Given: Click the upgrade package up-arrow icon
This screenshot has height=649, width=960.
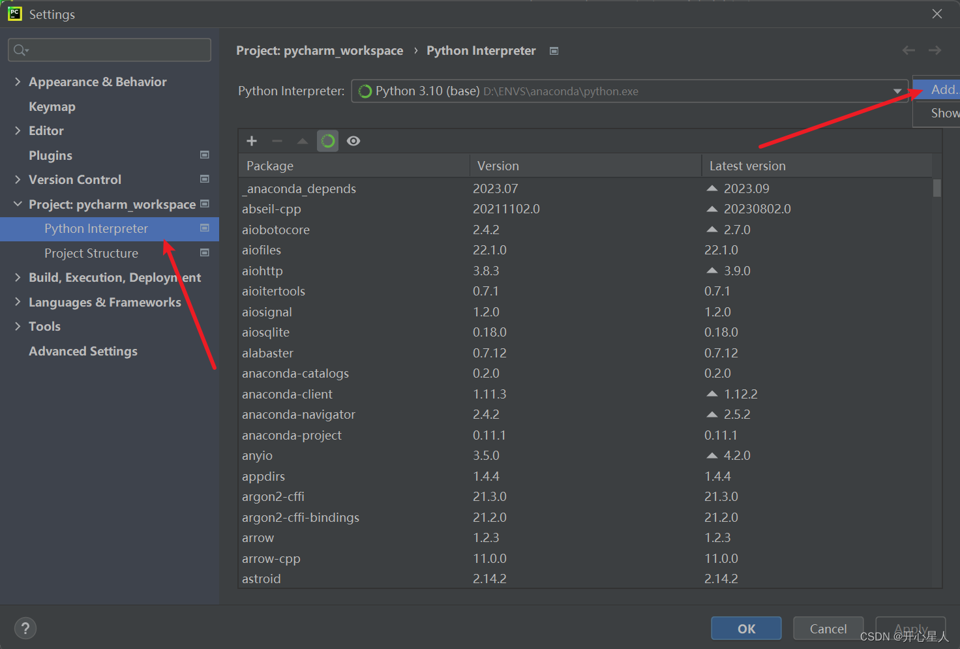Looking at the screenshot, I should click(303, 141).
